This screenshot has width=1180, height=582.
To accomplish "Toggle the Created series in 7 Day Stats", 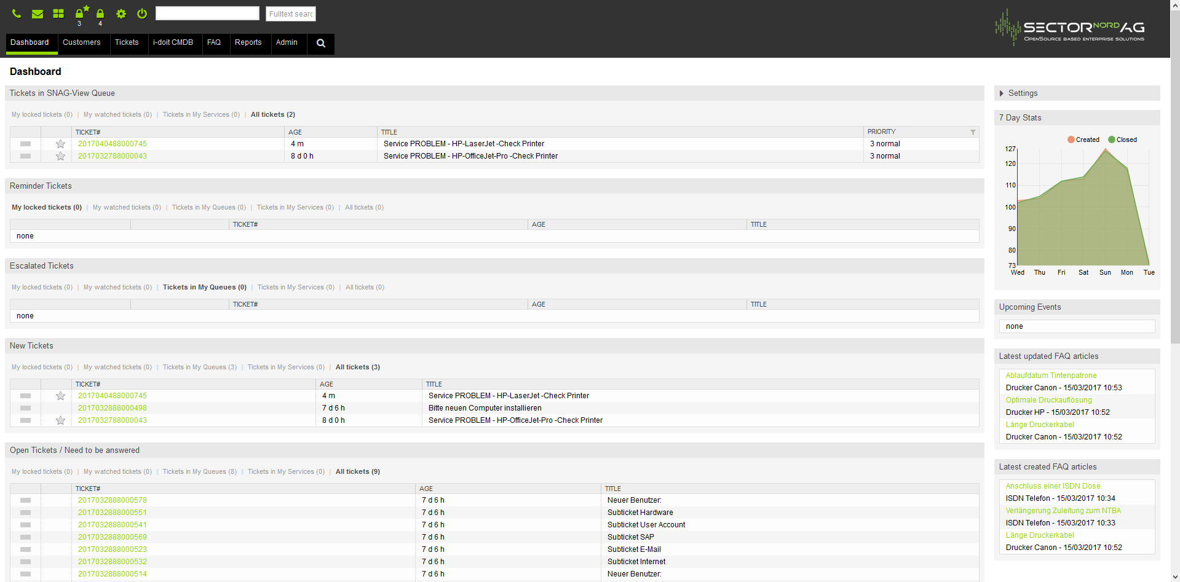I will pos(1083,140).
